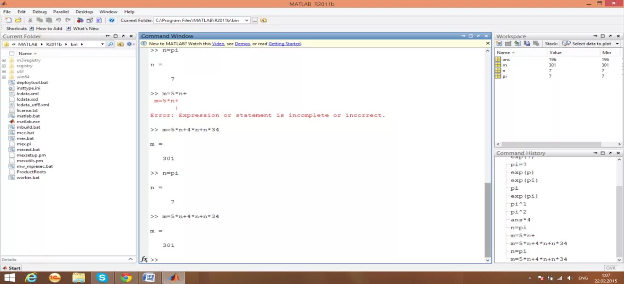624x284 pixels.
Task: Click the fx function browser icon
Action: tap(144, 260)
